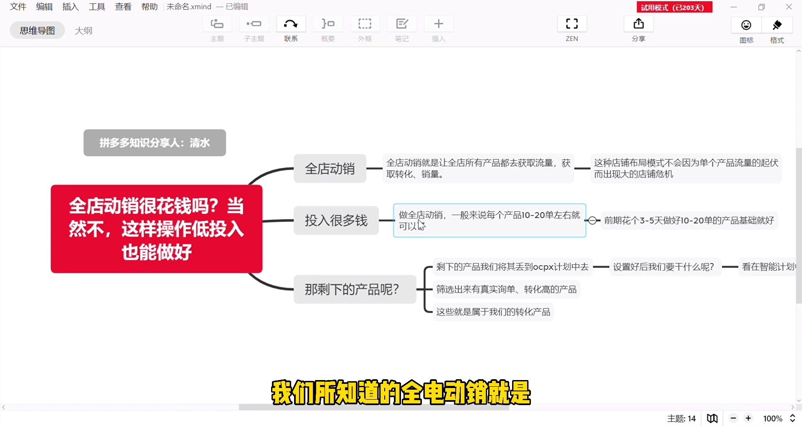Open the 插入 menu in menu bar

pyautogui.click(x=71, y=7)
